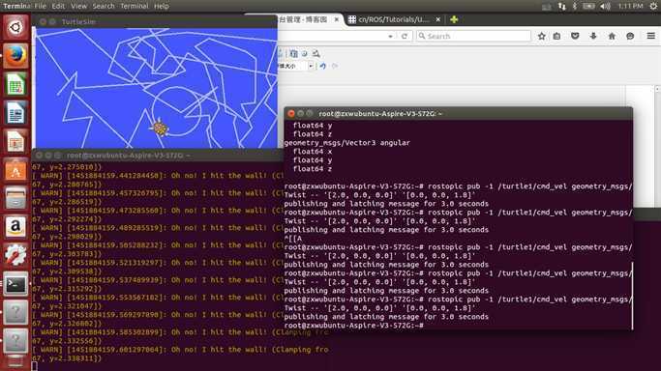Open the File menu
Image resolution: width=661 pixels, height=371 pixels.
pos(40,6)
